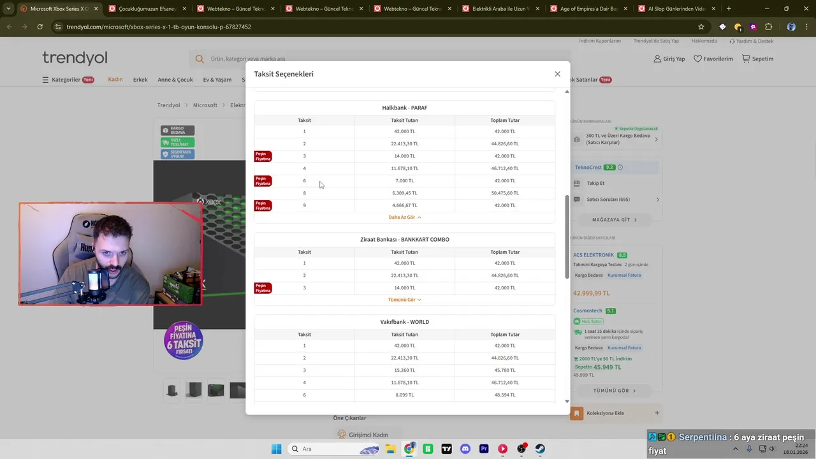Click Koleksiyona Ekle plus icon

pos(657,413)
